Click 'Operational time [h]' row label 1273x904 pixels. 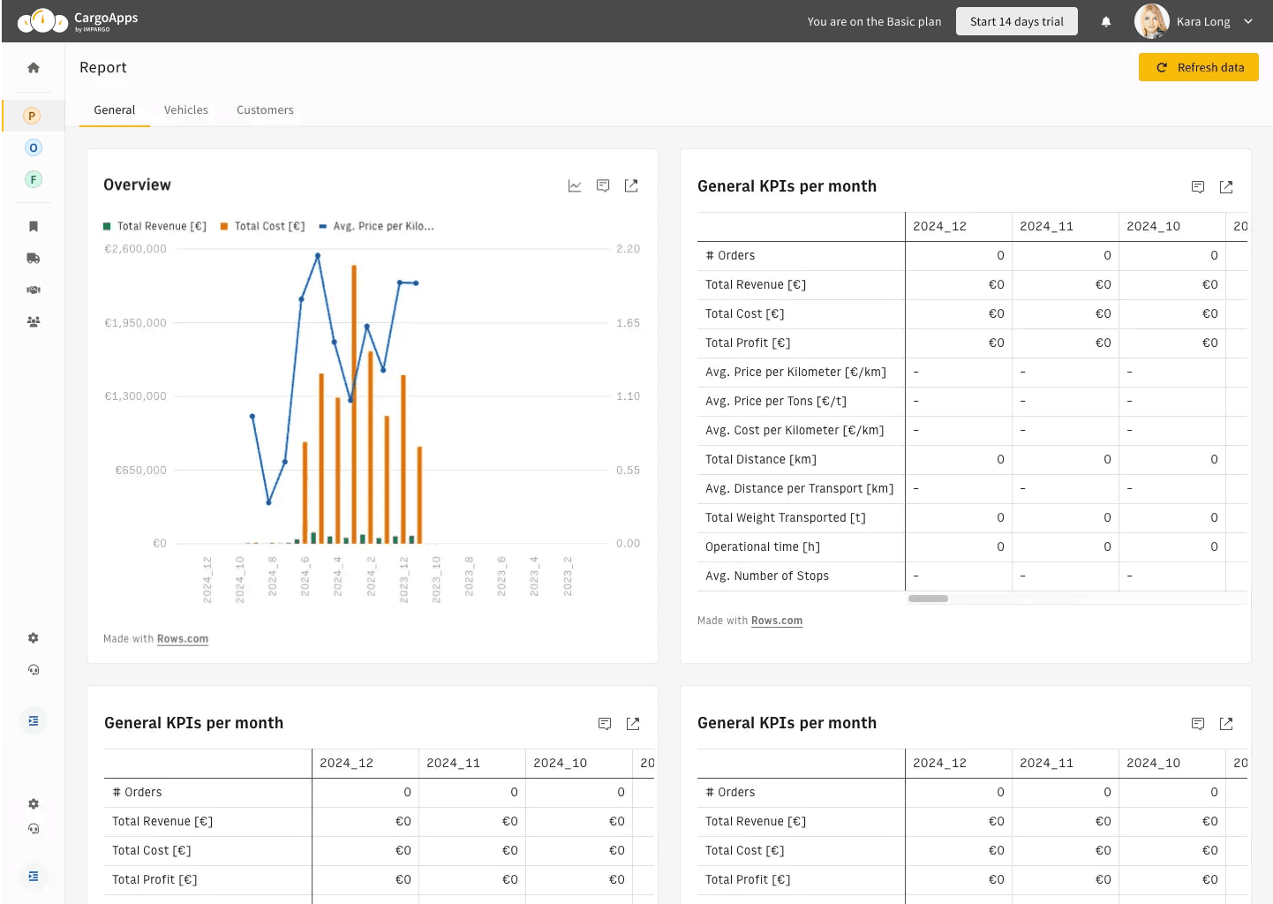[763, 547]
